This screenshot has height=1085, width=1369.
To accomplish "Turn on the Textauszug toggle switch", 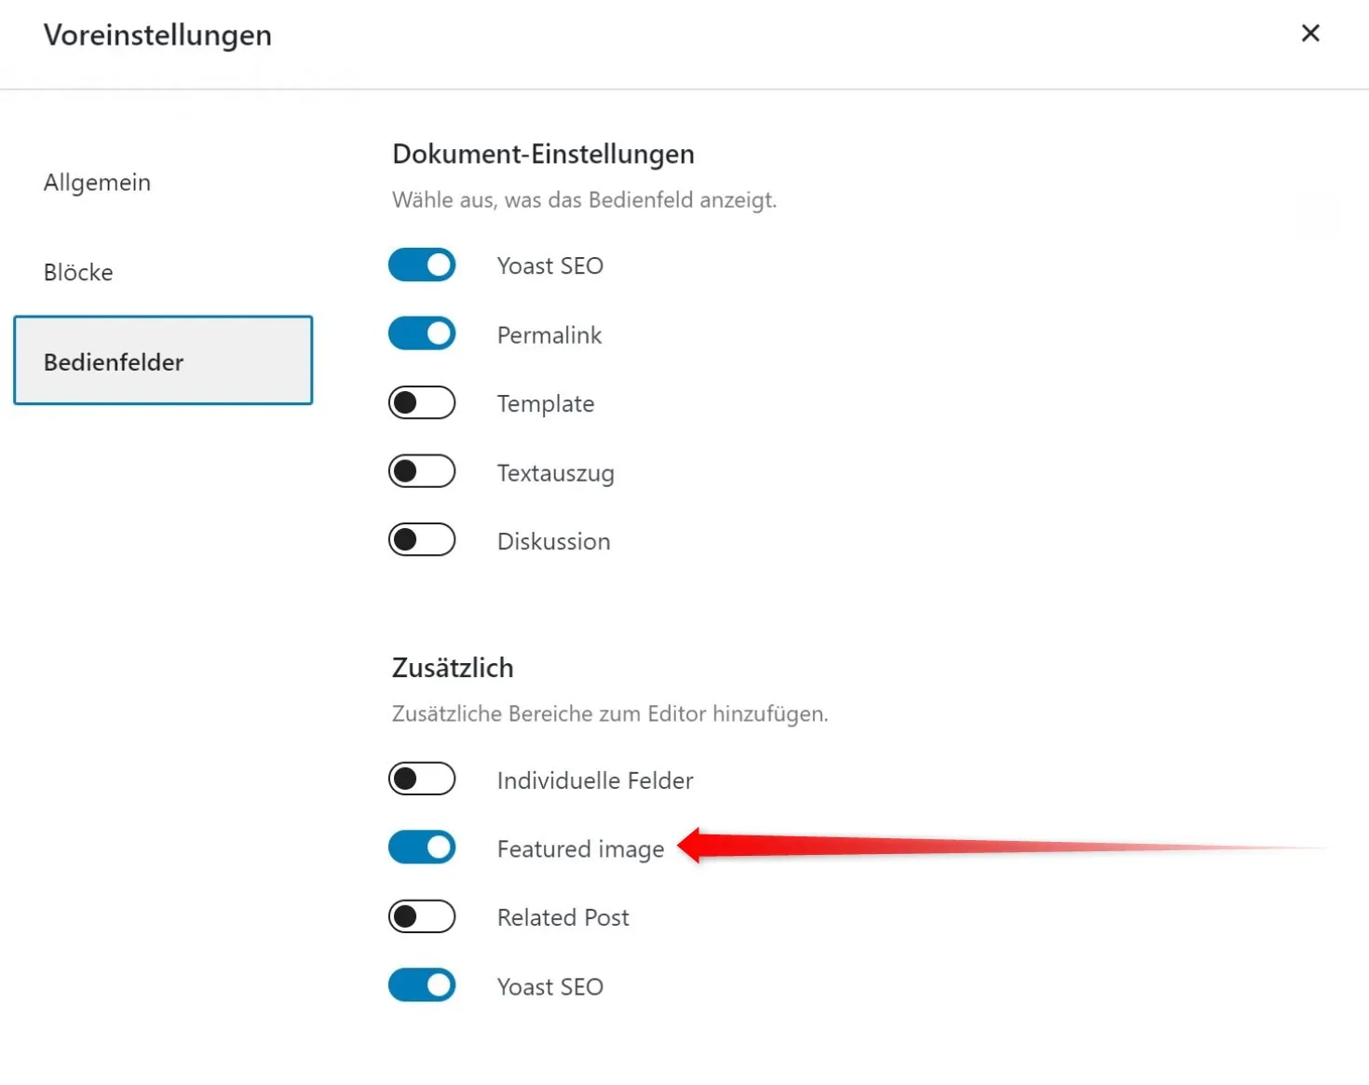I will pos(422,471).
